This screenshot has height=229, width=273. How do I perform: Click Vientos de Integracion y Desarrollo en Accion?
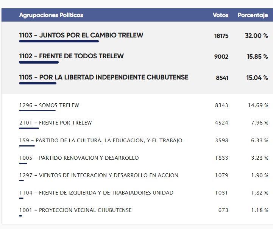click(x=98, y=175)
